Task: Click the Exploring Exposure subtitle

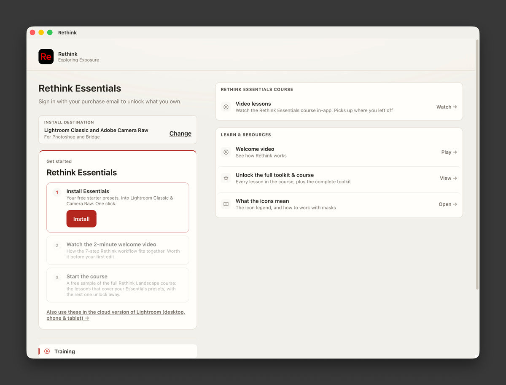Action: 78,60
